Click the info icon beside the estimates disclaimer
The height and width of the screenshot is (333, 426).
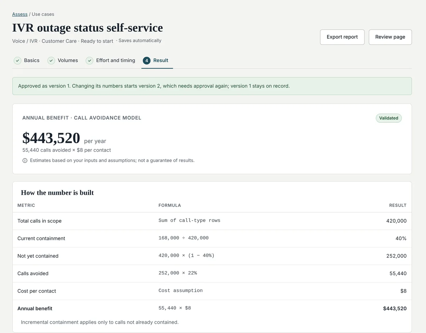(x=25, y=161)
